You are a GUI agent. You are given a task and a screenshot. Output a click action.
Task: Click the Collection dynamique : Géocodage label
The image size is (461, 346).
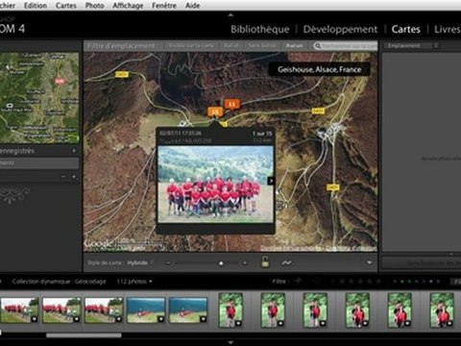[x=59, y=282]
